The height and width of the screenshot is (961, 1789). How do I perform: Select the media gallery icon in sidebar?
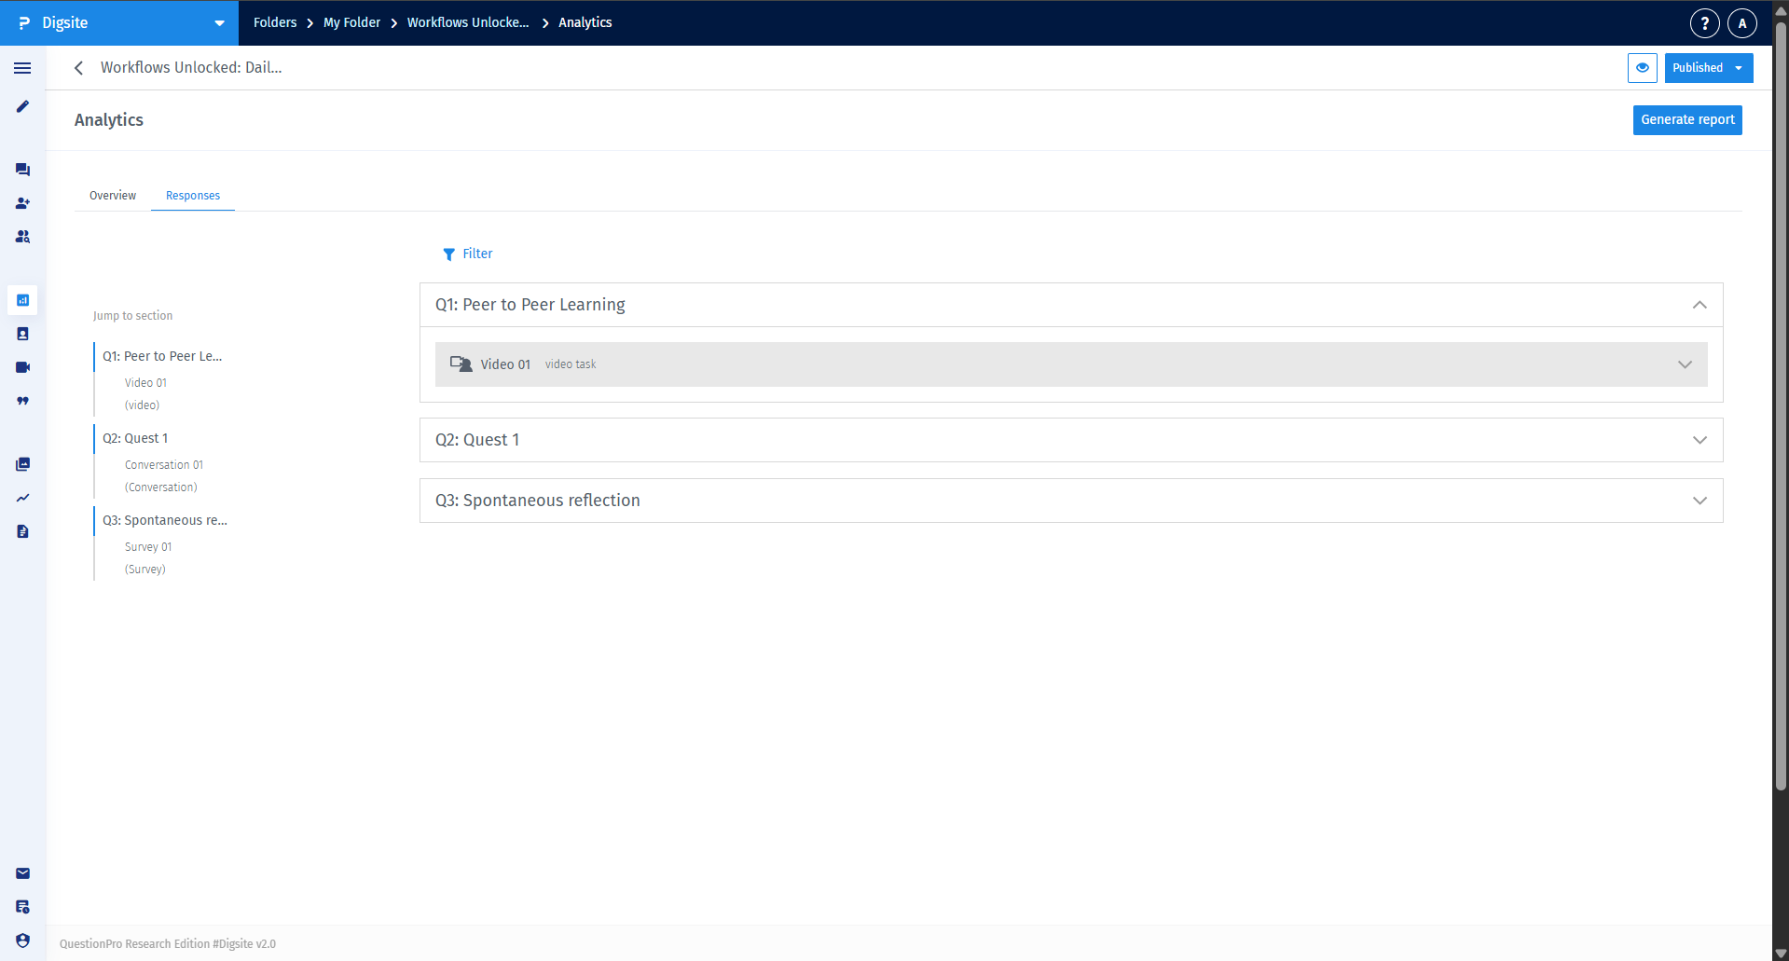click(22, 463)
